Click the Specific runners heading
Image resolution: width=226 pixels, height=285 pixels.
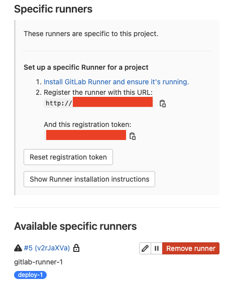coord(53,9)
